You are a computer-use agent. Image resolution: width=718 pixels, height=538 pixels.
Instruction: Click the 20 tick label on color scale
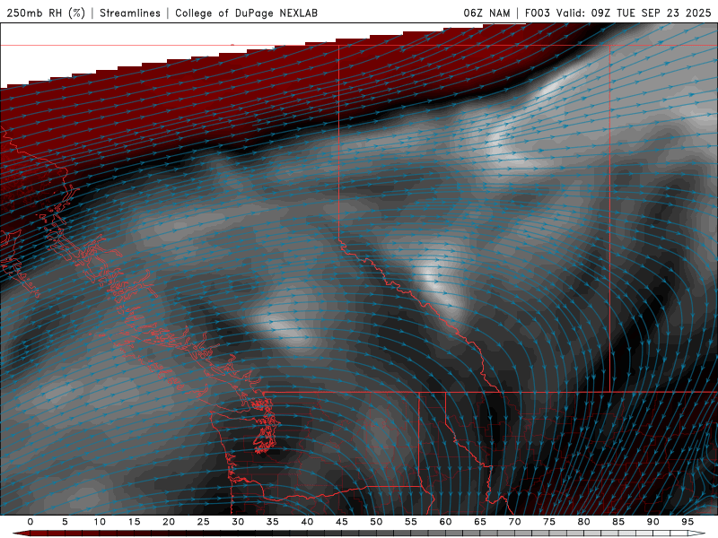[x=169, y=522]
